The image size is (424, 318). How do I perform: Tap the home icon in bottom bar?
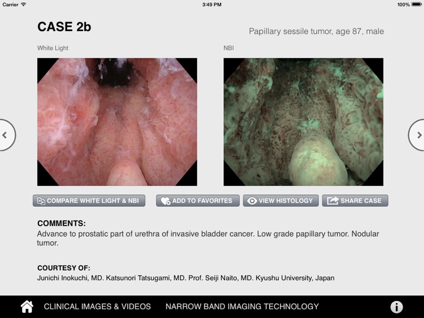click(27, 307)
